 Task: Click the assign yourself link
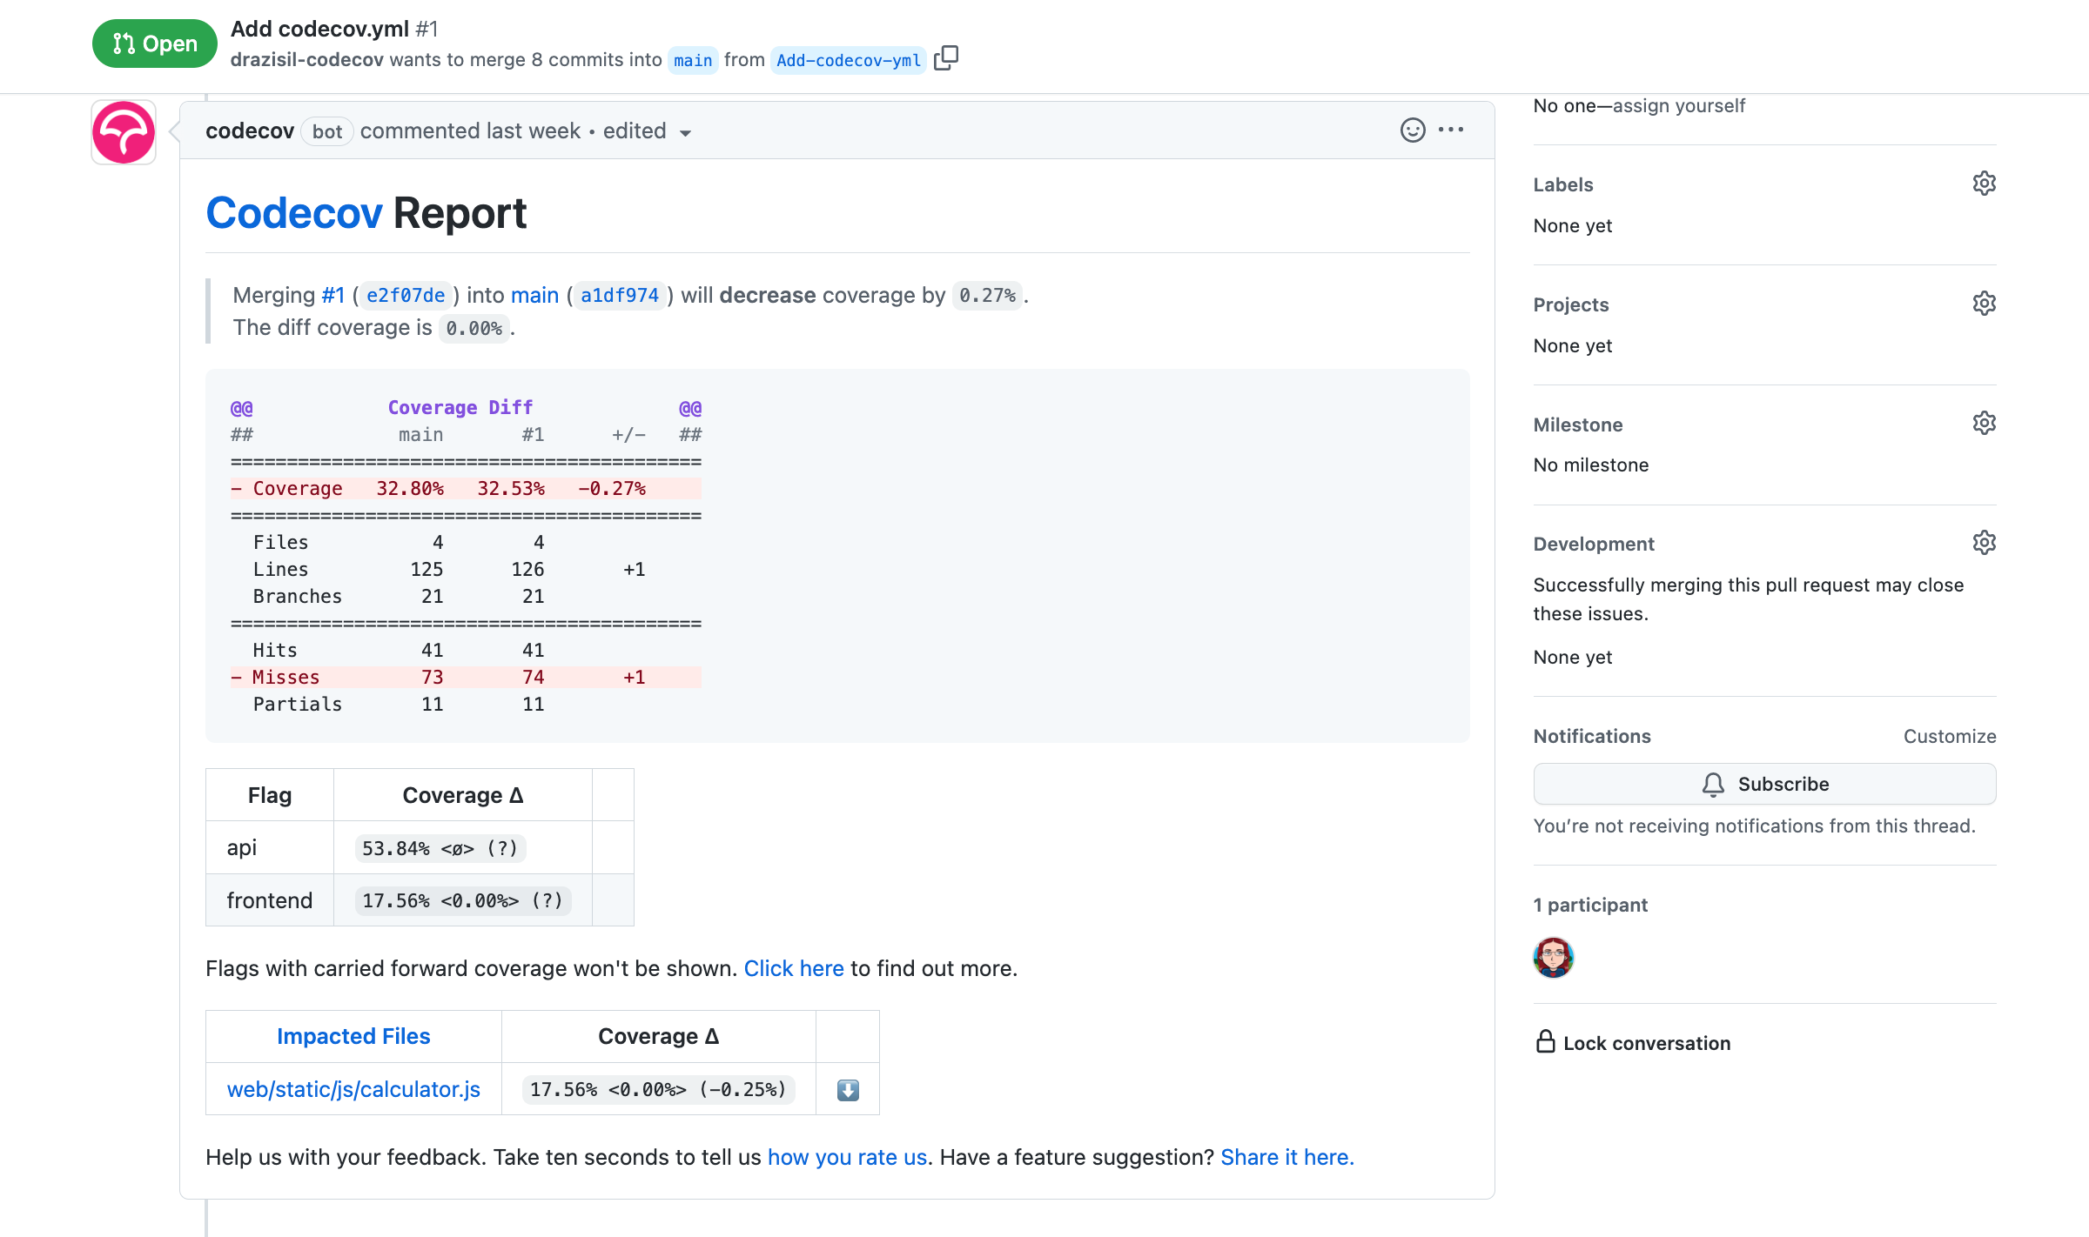click(x=1679, y=105)
